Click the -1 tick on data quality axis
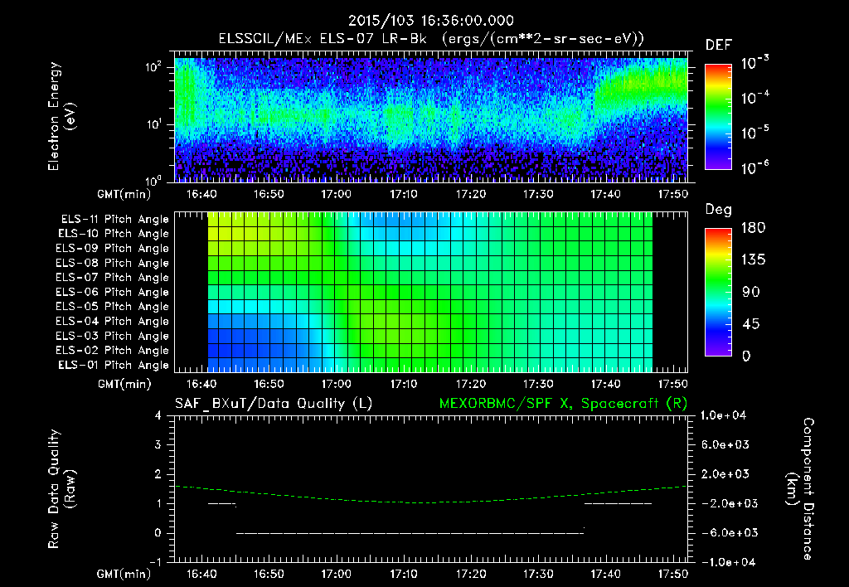Image resolution: width=849 pixels, height=587 pixels. coord(155,562)
